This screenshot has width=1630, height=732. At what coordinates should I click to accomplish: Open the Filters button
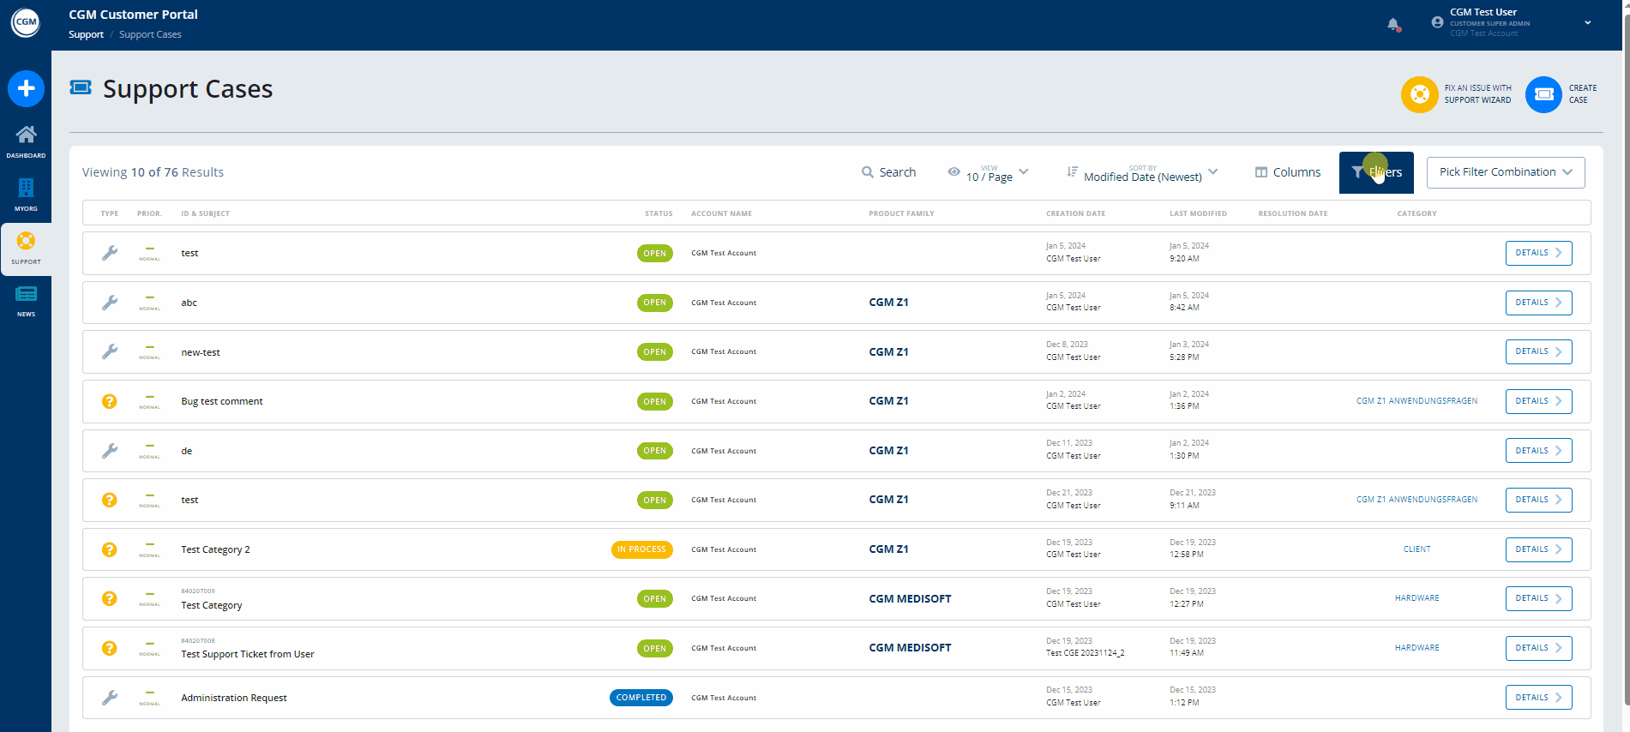[x=1376, y=172]
